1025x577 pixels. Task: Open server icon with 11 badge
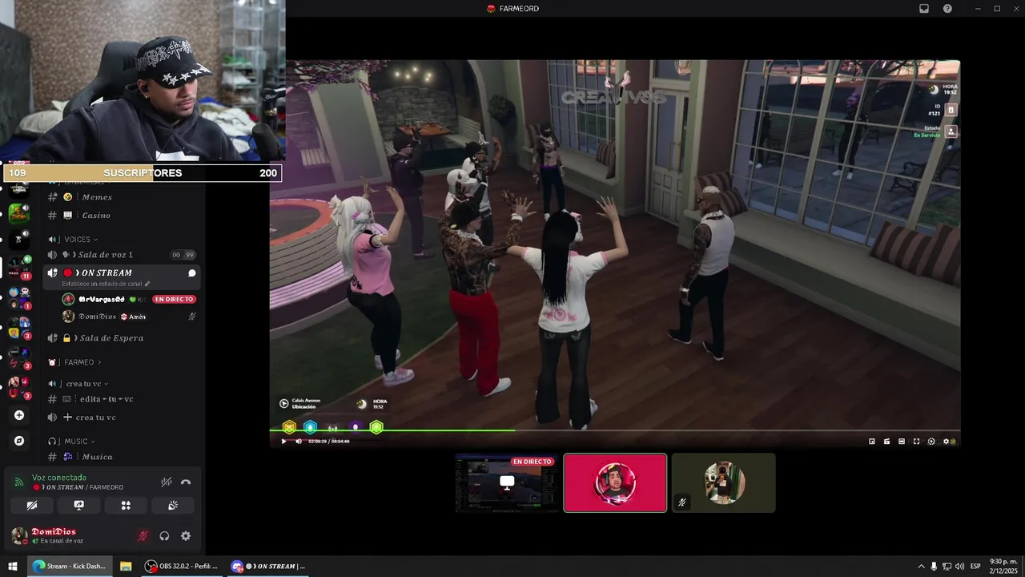click(x=19, y=266)
